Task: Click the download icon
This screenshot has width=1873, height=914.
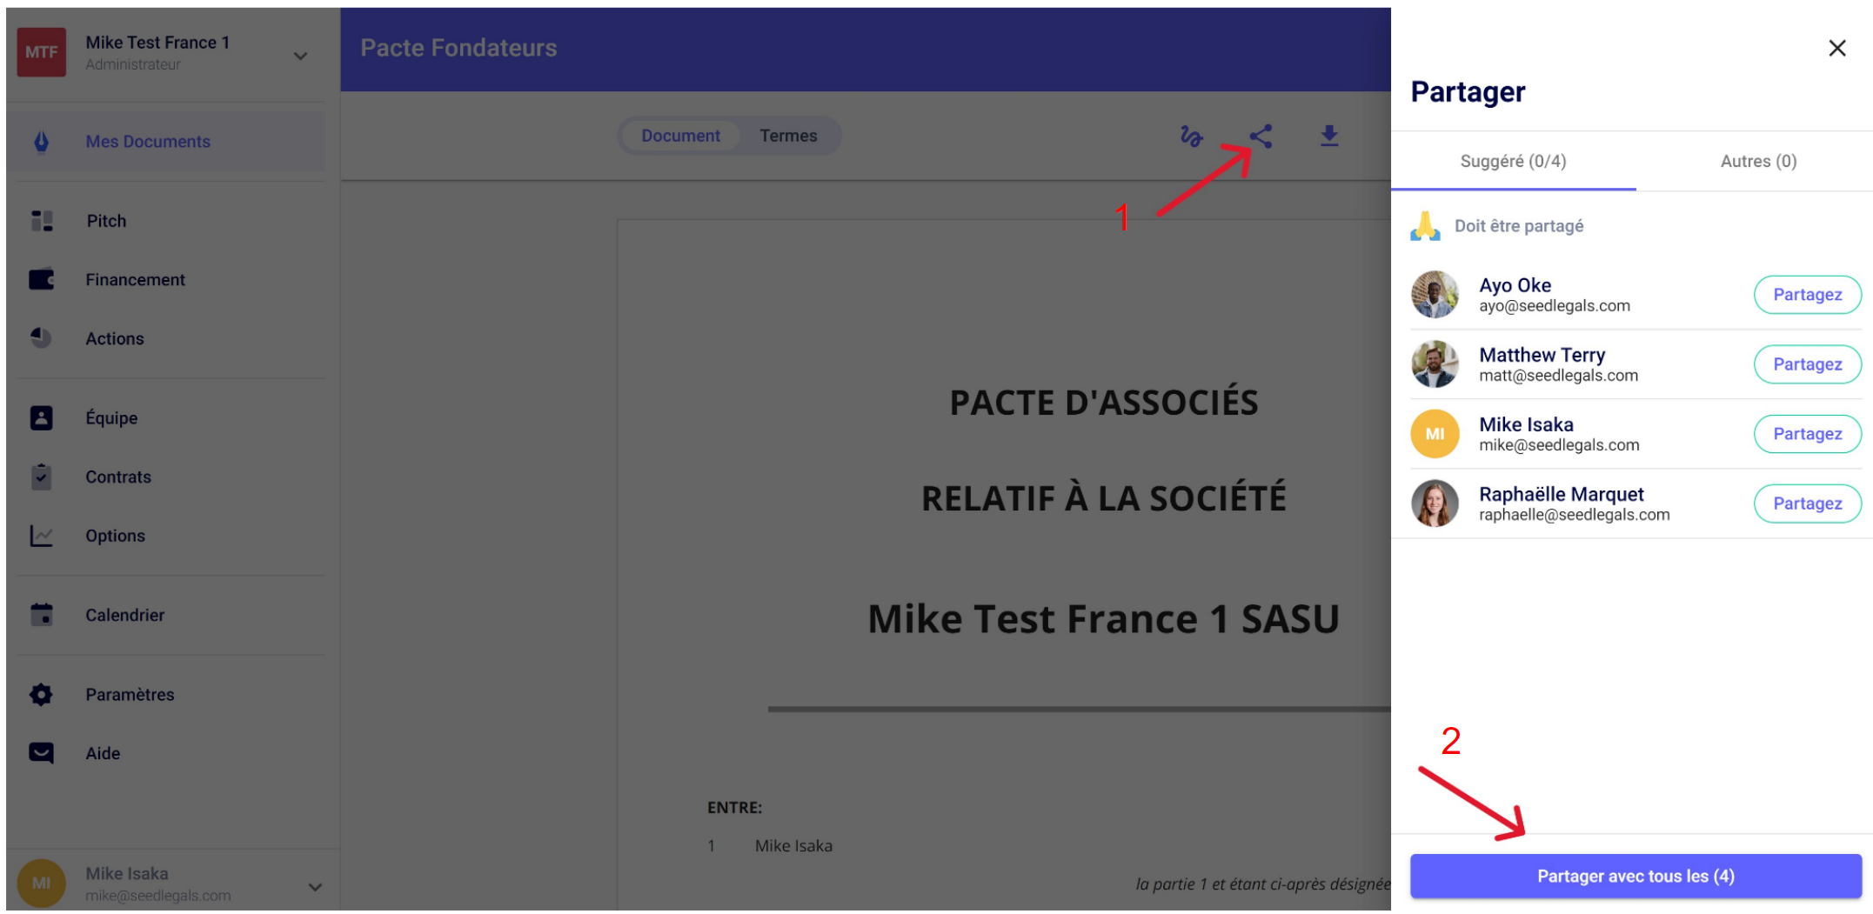Action: [x=1328, y=137]
